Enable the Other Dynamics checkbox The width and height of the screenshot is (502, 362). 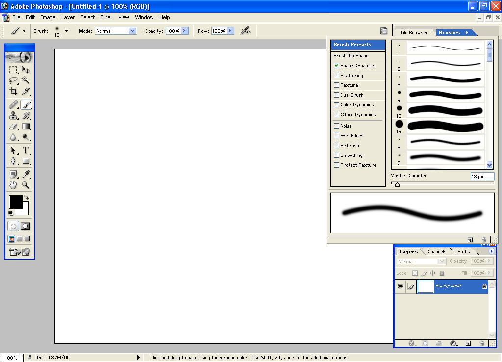pyautogui.click(x=336, y=114)
